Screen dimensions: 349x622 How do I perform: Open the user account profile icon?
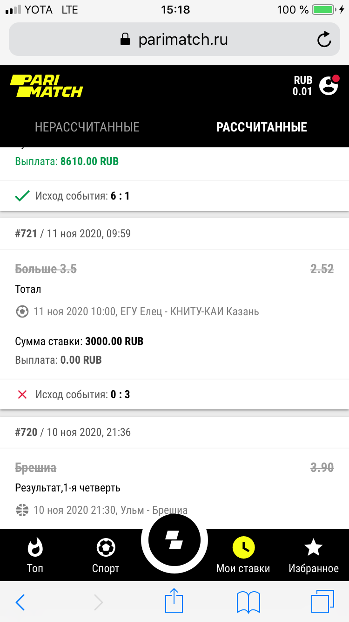[x=329, y=85]
